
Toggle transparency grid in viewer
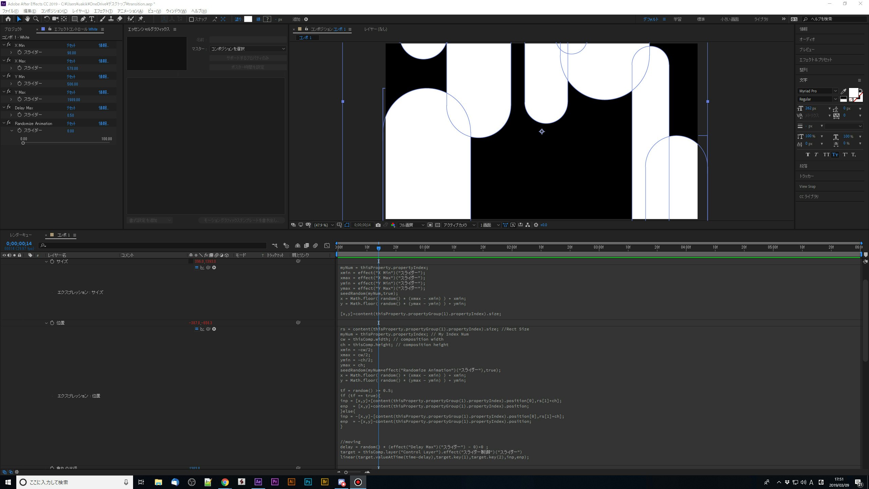point(438,225)
